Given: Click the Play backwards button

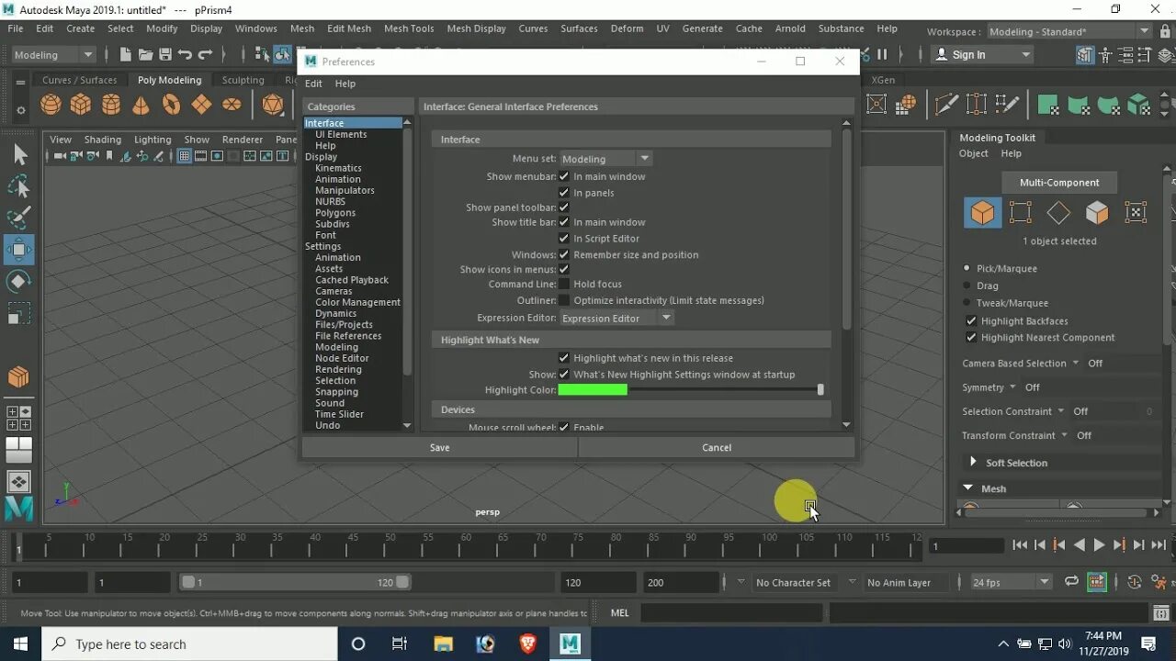Looking at the screenshot, I should click(1080, 545).
